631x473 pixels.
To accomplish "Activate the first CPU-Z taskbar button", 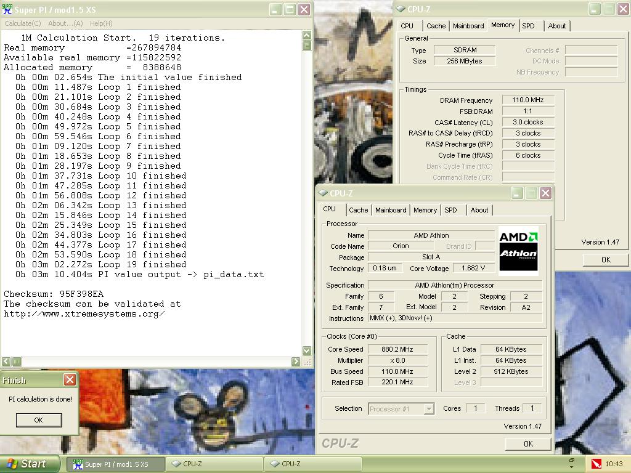I will click(214, 464).
